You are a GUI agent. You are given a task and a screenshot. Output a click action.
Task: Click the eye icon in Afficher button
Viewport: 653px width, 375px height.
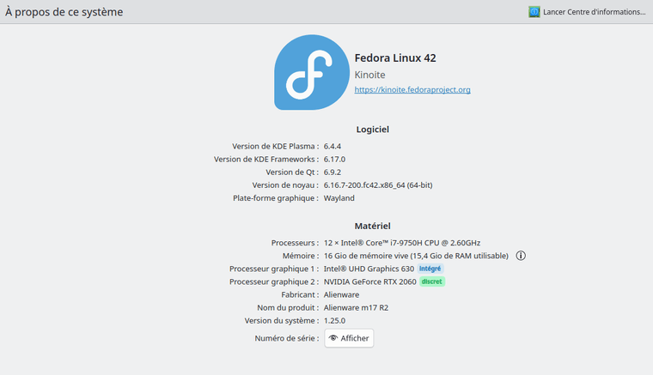click(333, 338)
